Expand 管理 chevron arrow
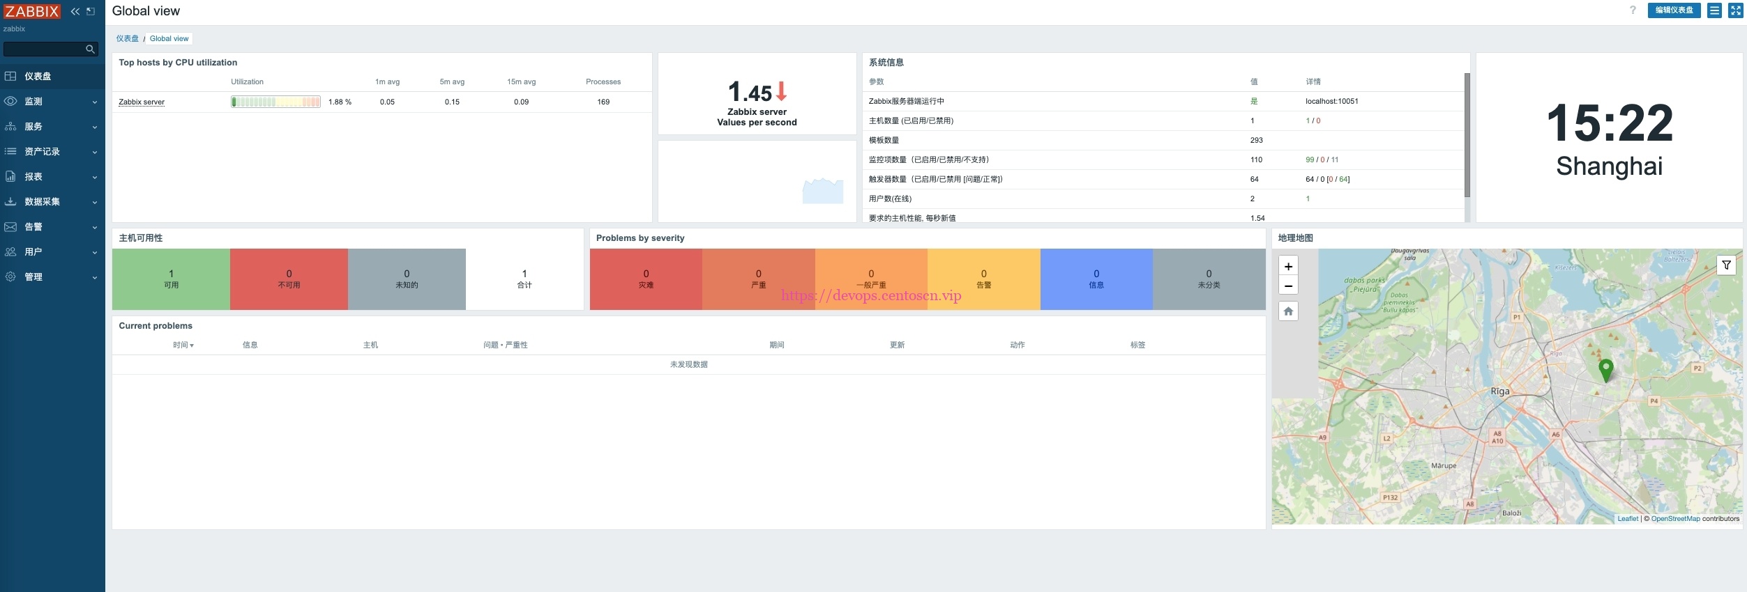 click(95, 277)
